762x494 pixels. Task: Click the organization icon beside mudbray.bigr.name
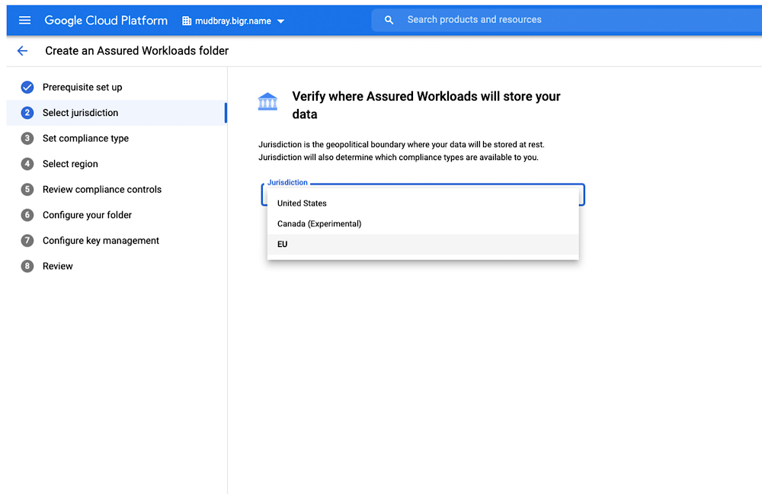[x=187, y=21]
